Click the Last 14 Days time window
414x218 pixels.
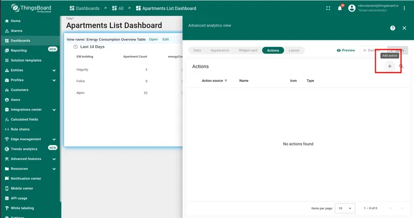(x=89, y=47)
